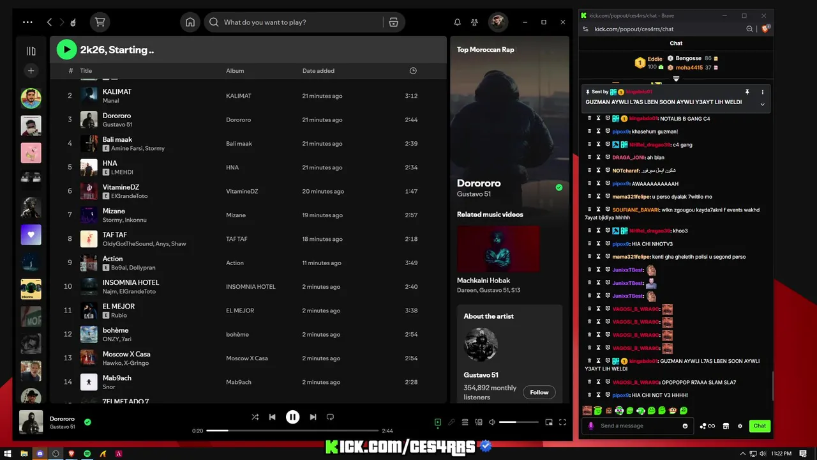
Task: Play the 2k26, Starting .. playlist
Action: click(x=66, y=49)
